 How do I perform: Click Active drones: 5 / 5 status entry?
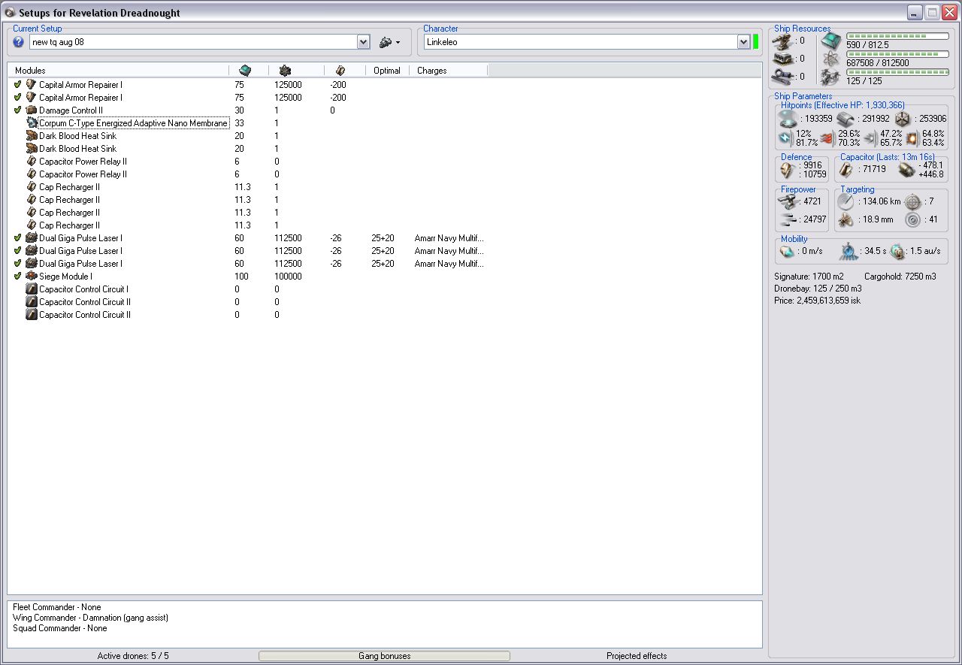click(133, 656)
